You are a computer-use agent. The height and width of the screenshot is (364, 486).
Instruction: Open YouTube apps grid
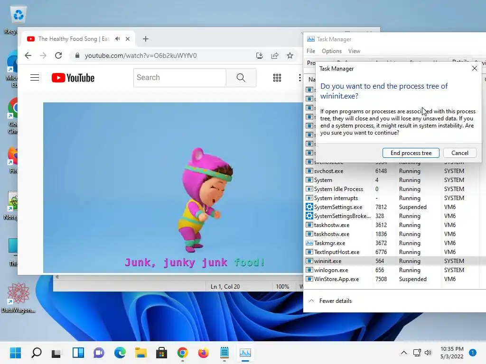(277, 78)
